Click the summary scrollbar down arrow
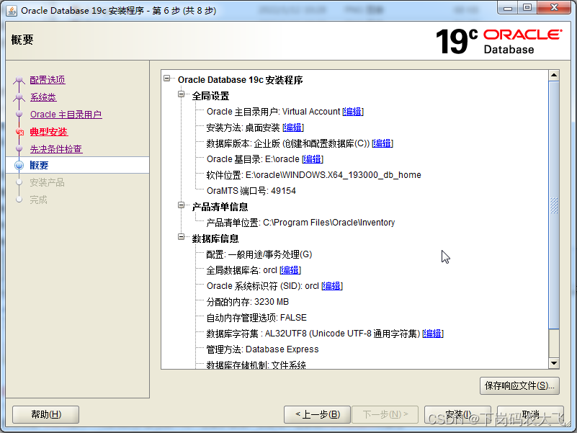The width and height of the screenshot is (577, 433). (554, 363)
